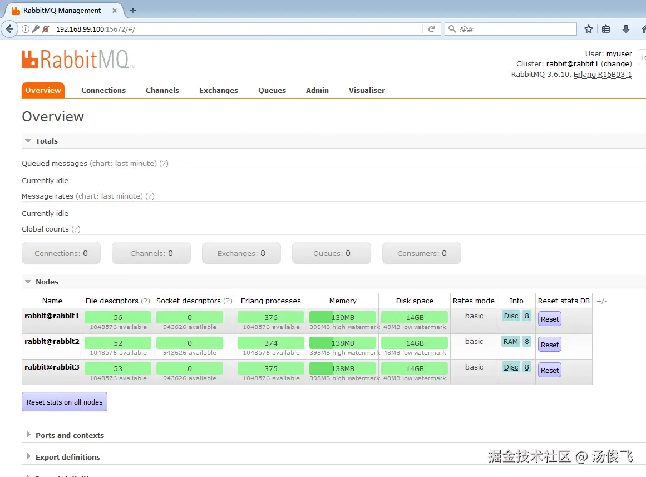This screenshot has width=646, height=477.
Task: Click the crossed-out pencil icon in address bar
Action: pyautogui.click(x=46, y=29)
